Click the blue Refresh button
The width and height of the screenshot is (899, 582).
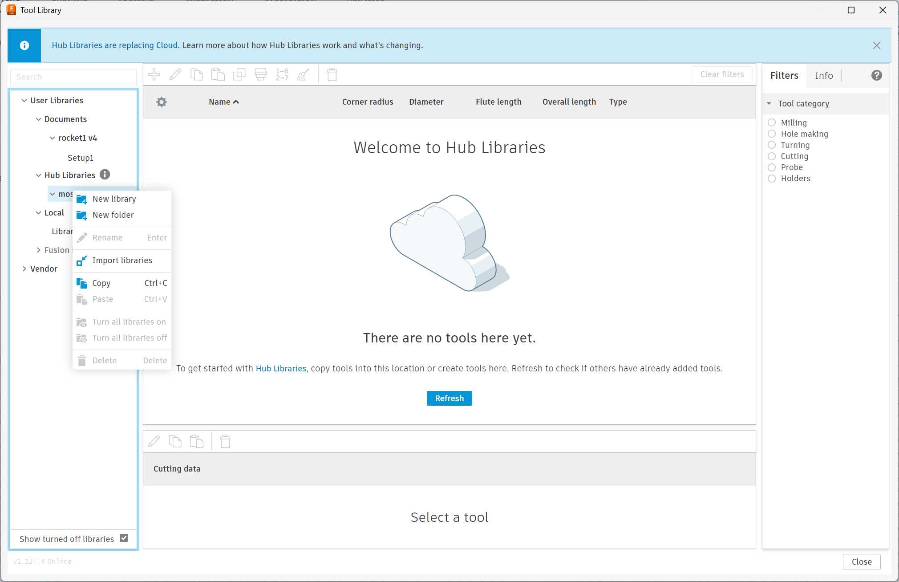coord(449,398)
